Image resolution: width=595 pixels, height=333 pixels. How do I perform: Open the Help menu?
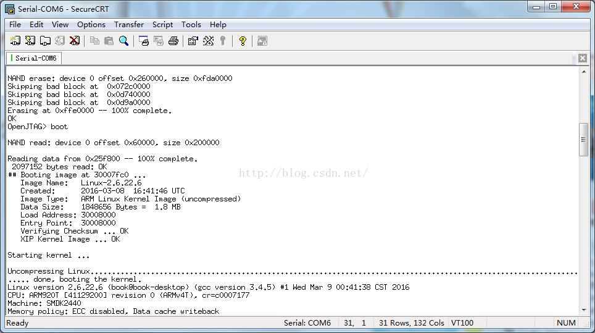tap(218, 24)
